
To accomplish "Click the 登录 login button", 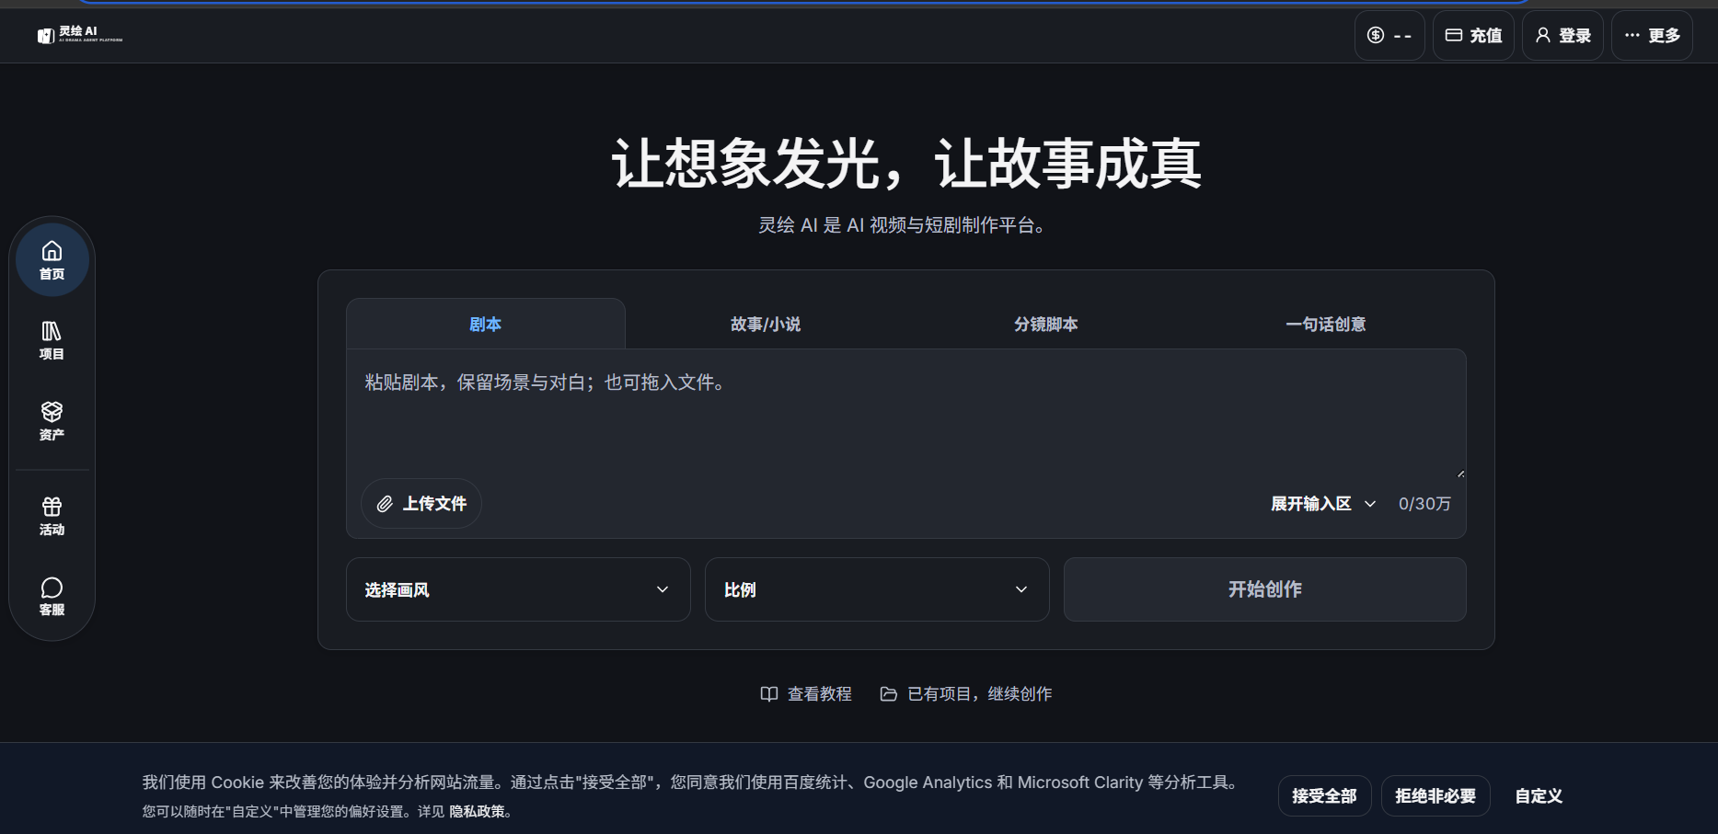I will 1562,36.
